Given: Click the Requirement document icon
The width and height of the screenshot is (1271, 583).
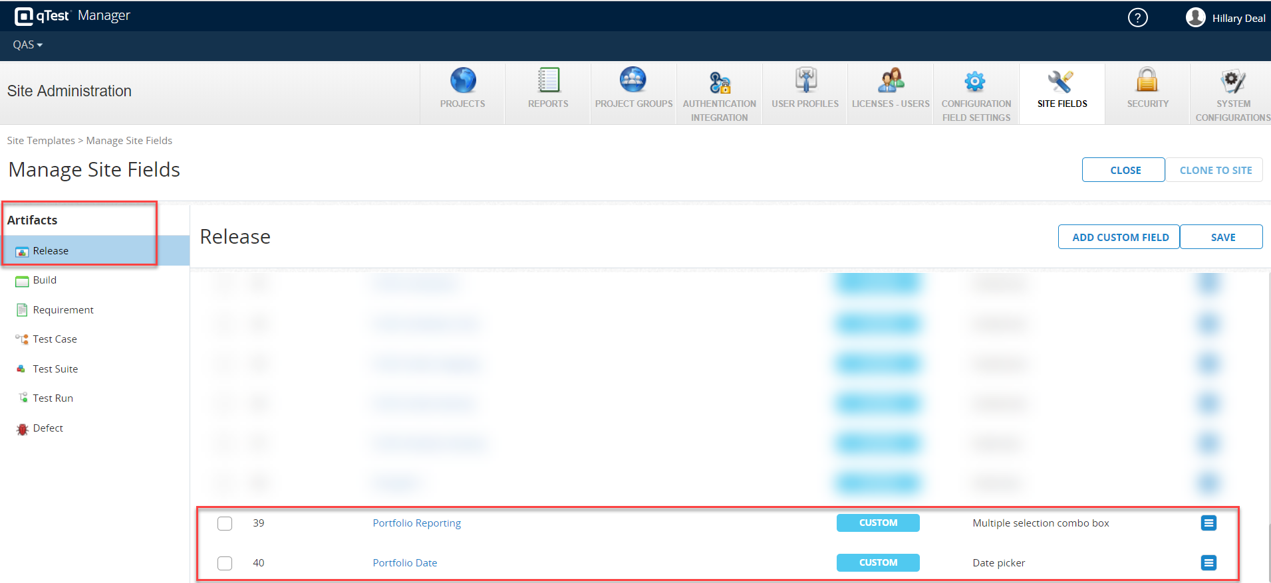Looking at the screenshot, I should [22, 310].
